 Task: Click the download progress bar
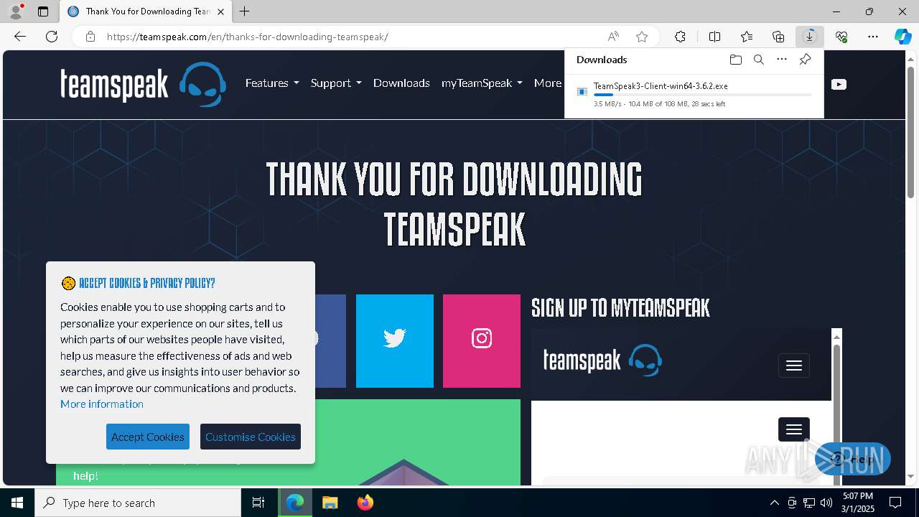click(702, 95)
